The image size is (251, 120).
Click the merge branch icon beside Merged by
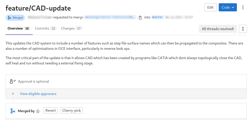13,111
